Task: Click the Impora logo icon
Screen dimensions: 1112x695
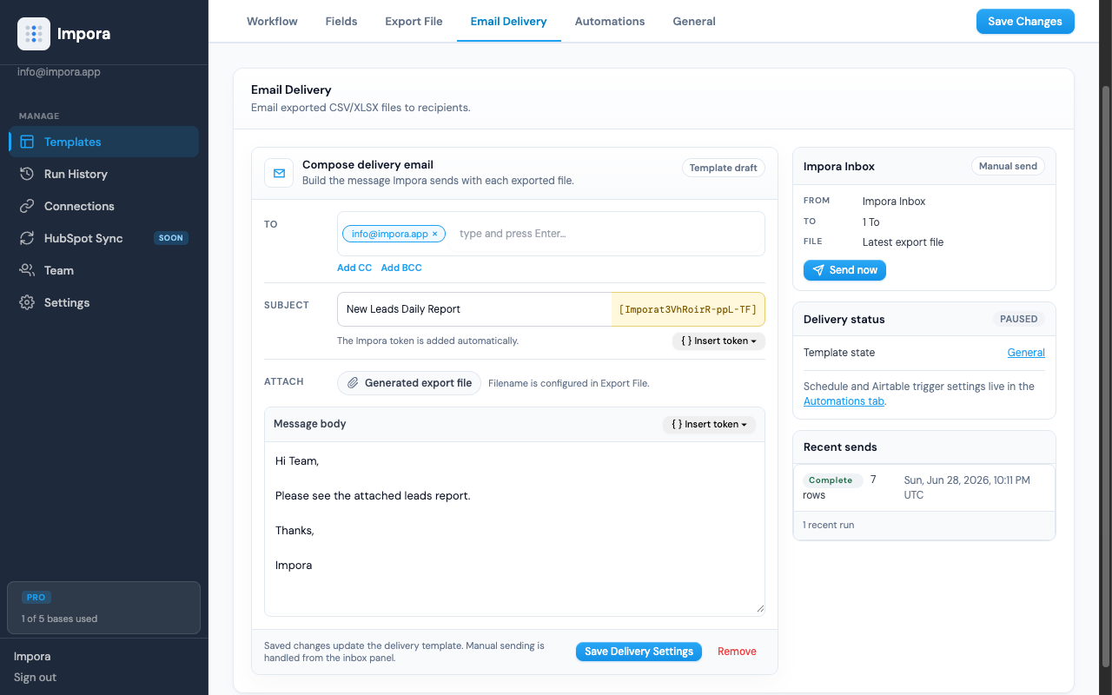Action: [x=34, y=34]
